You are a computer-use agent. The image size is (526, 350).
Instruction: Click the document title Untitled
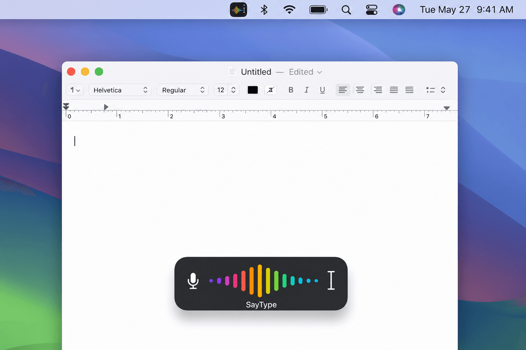256,72
